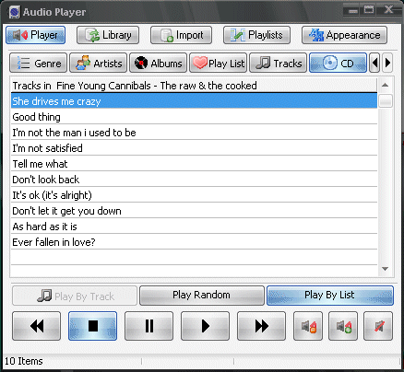Select track It's ok (it's alright)

coord(194,195)
